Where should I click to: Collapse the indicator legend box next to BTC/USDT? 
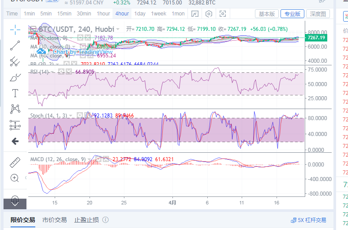point(33,29)
